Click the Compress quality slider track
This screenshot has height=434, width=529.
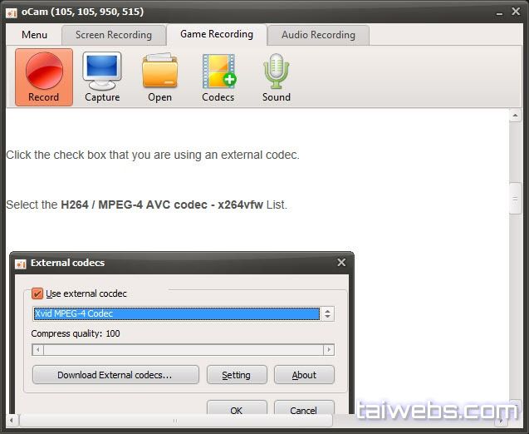[183, 350]
